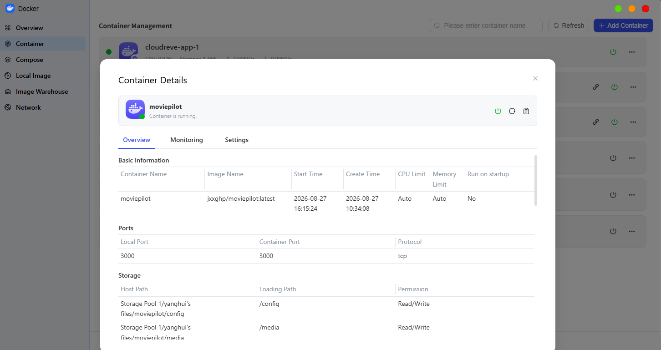This screenshot has height=350, width=661.
Task: Switch to the Monitoring tab
Action: (187, 140)
